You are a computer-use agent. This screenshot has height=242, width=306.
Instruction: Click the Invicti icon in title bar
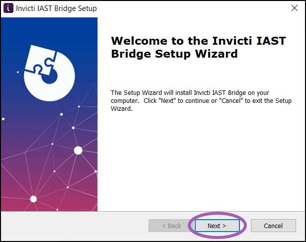8,8
